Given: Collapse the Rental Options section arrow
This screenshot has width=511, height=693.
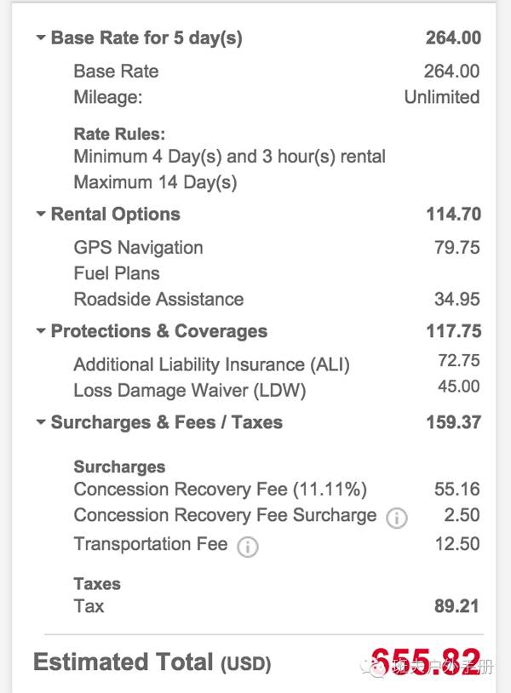Looking at the screenshot, I should click(x=40, y=215).
